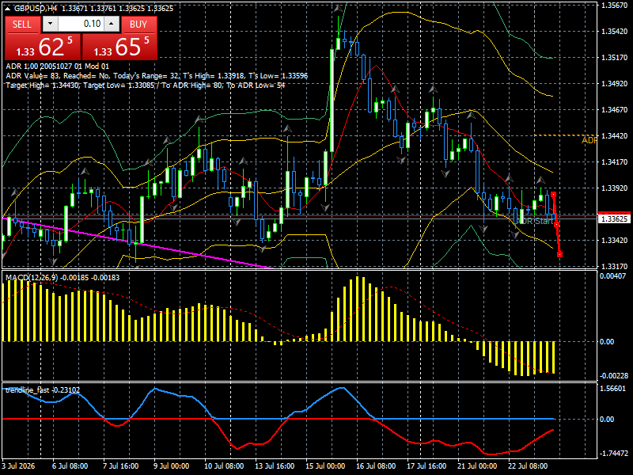Click the orange ADR label at right edge

589,141
